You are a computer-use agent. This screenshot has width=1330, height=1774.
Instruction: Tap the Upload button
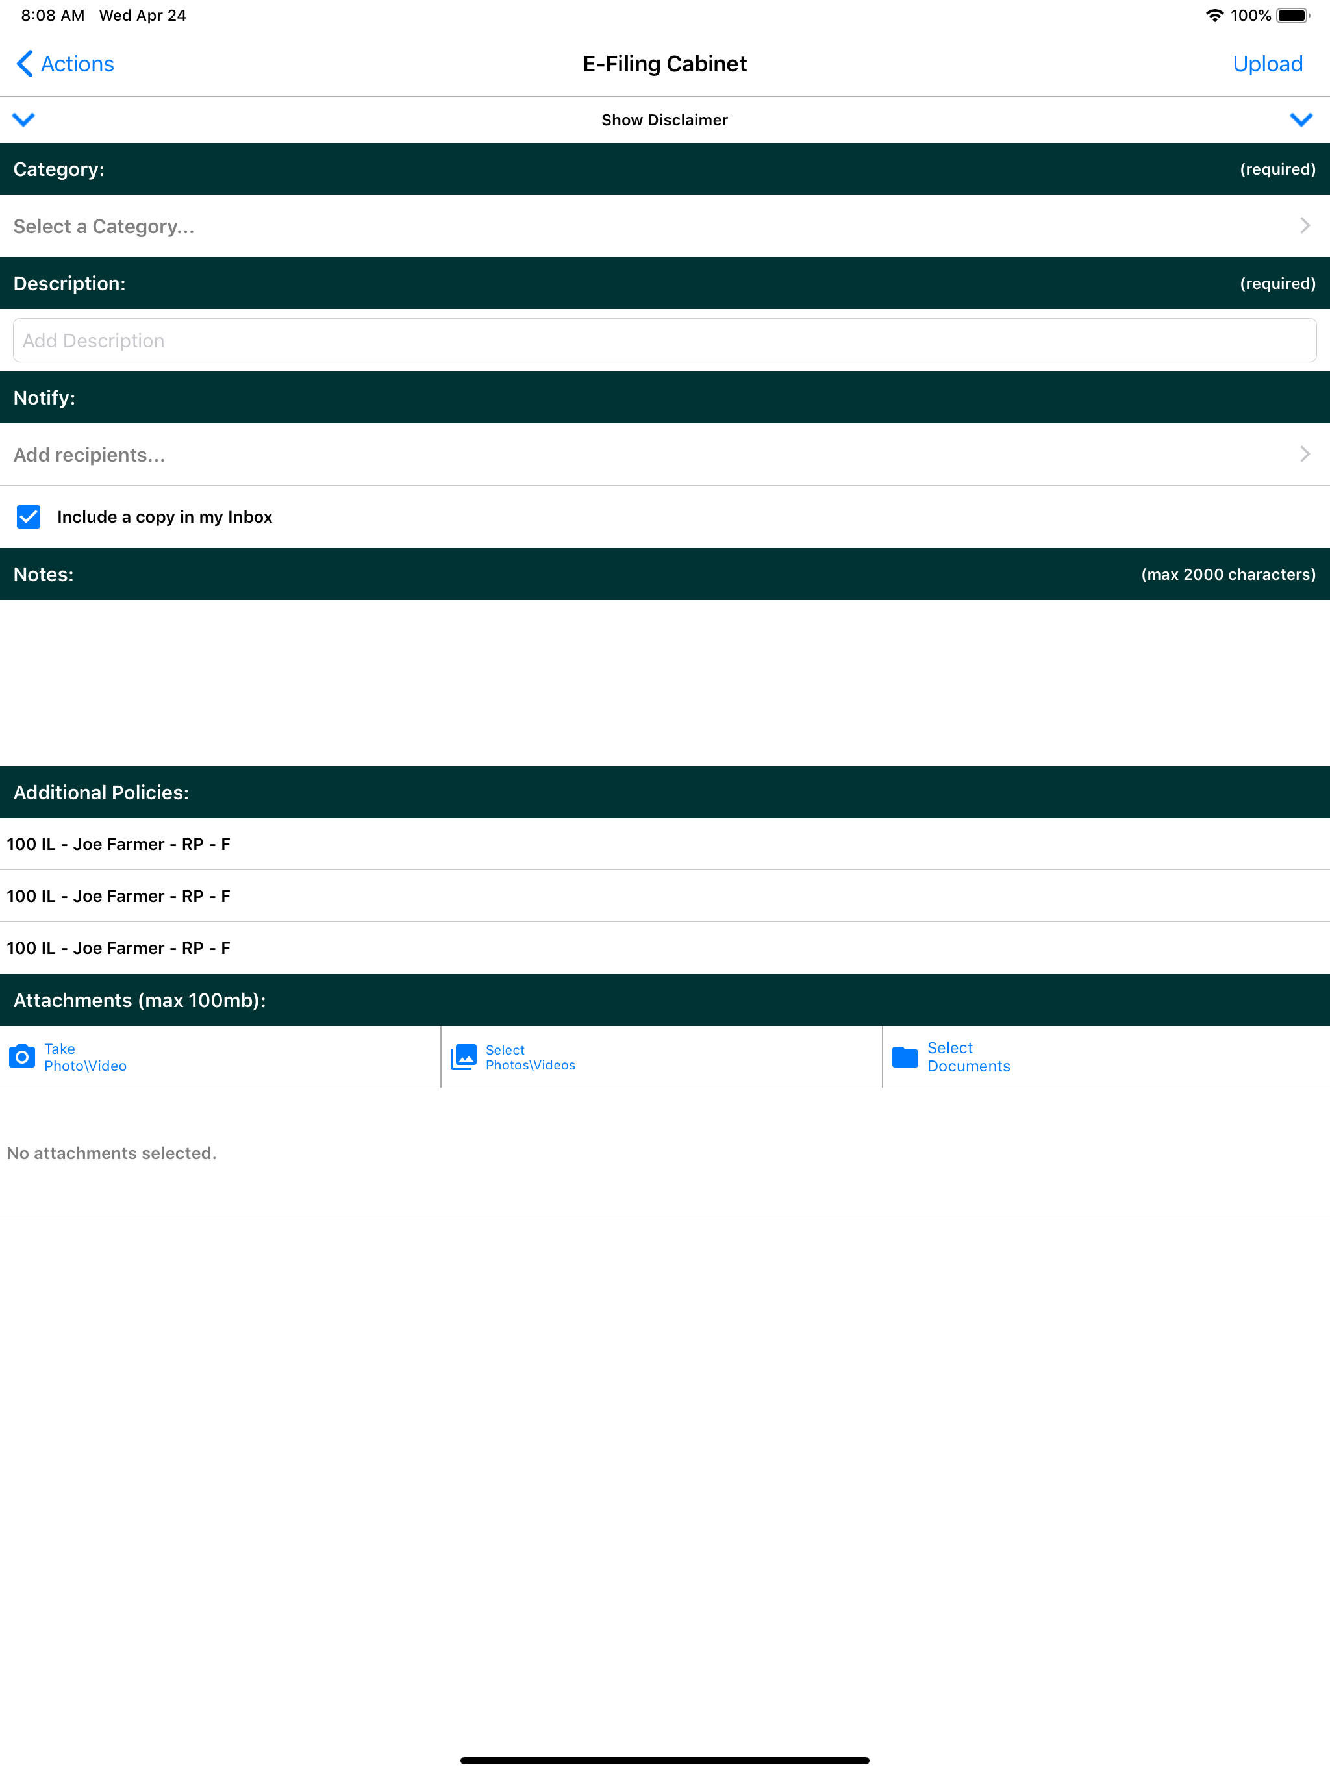tap(1268, 64)
